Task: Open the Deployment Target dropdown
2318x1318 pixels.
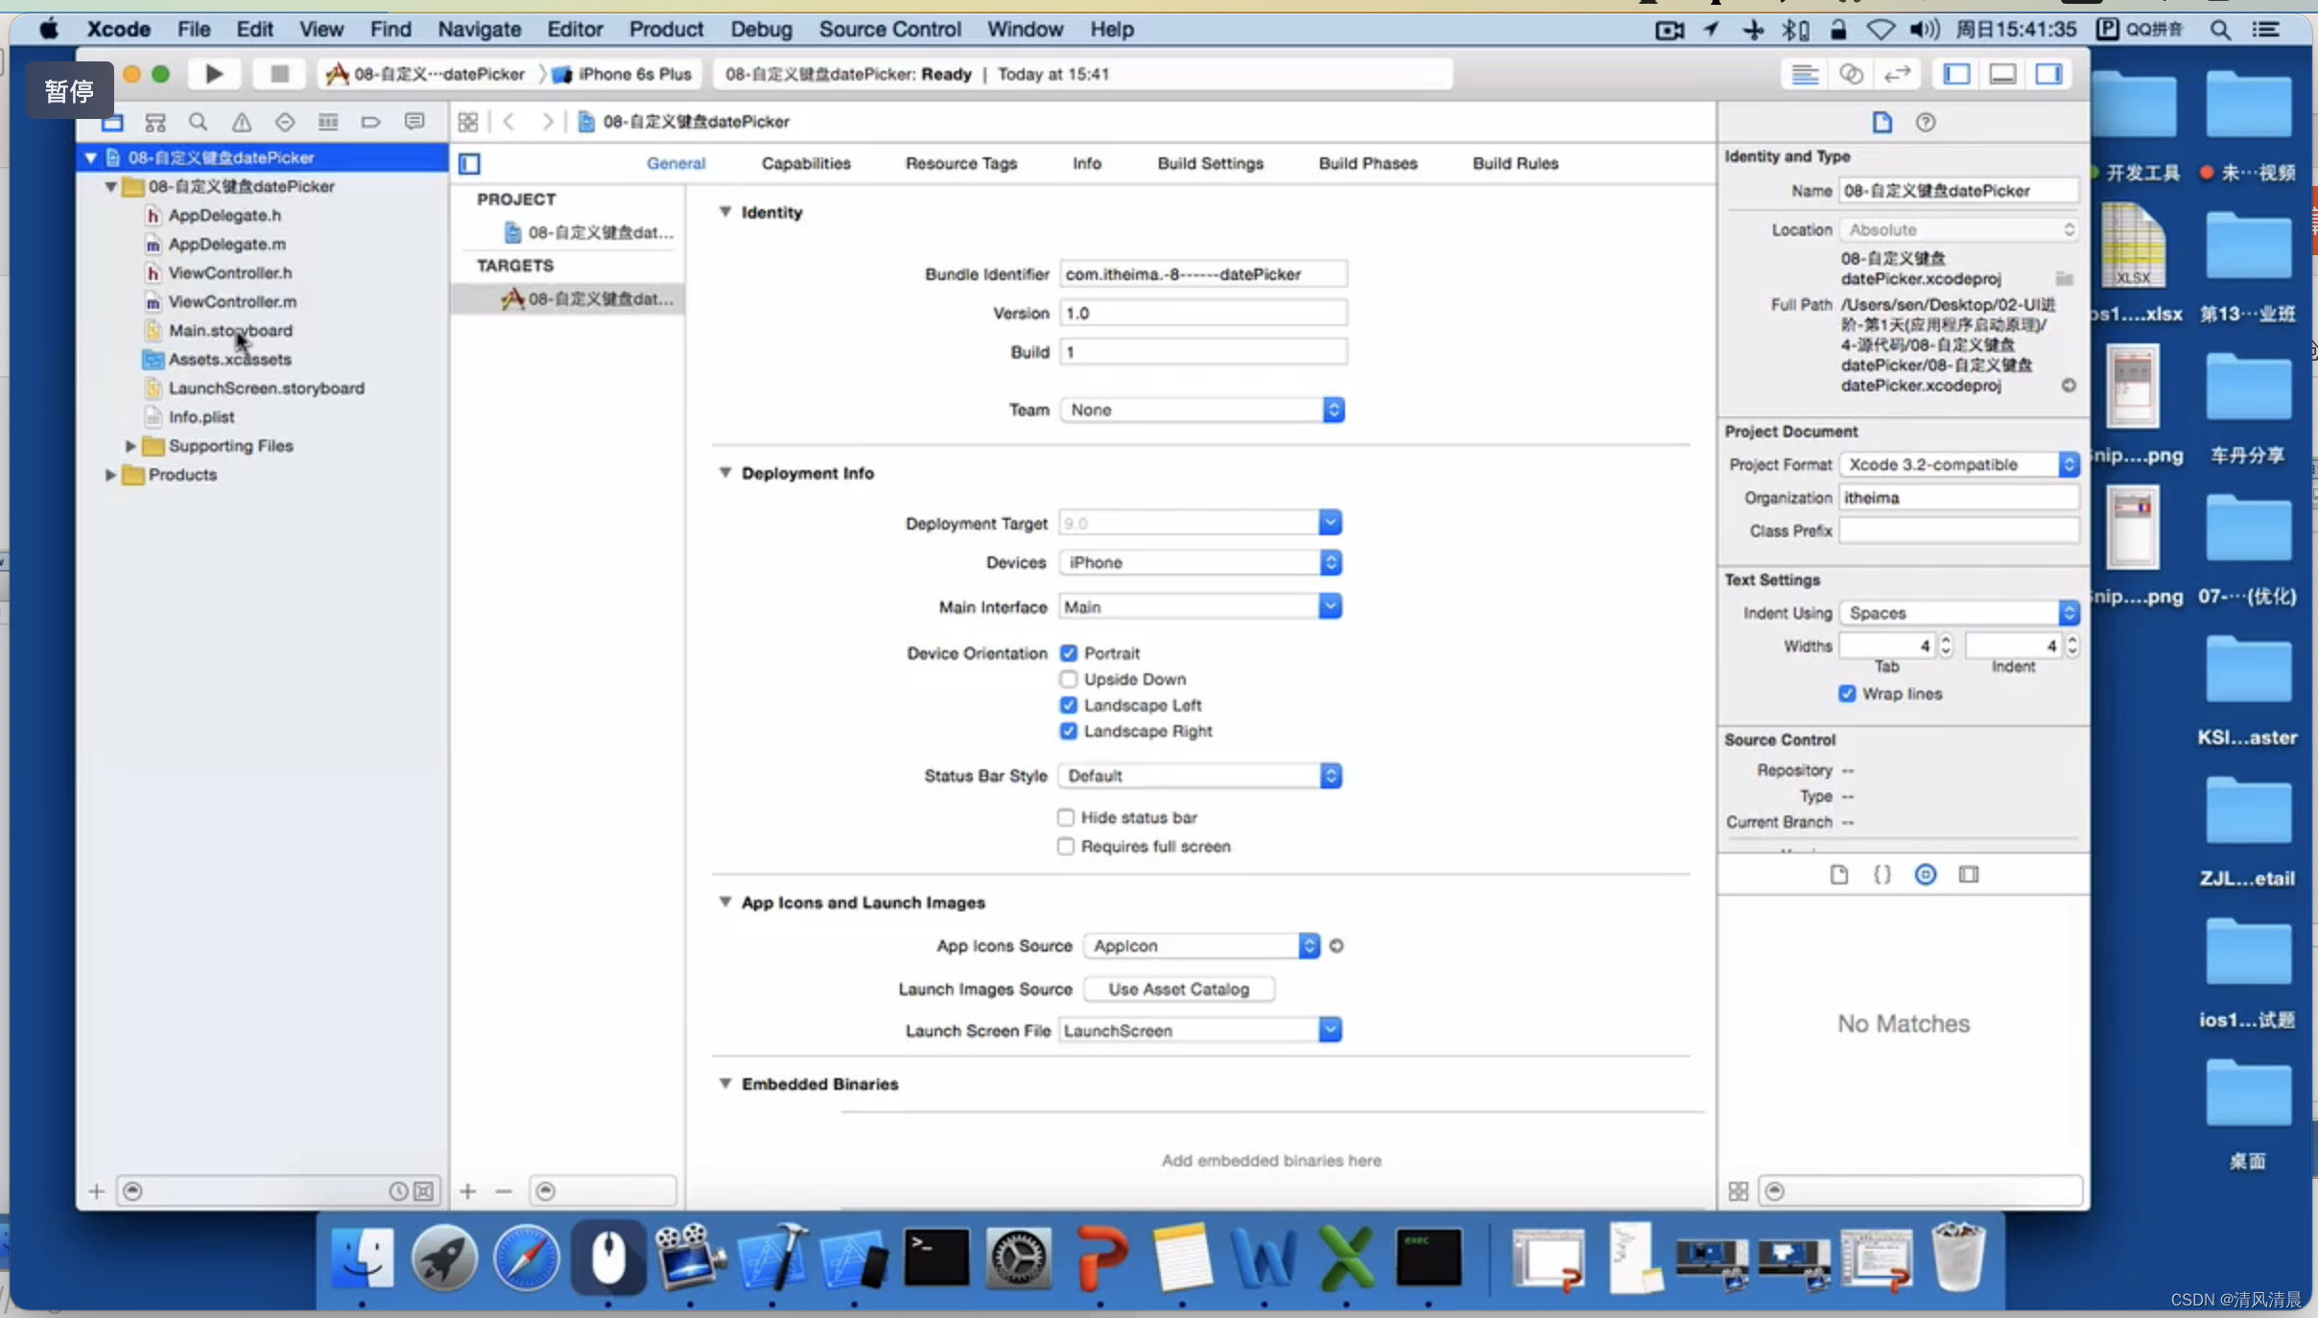Action: 1330,522
